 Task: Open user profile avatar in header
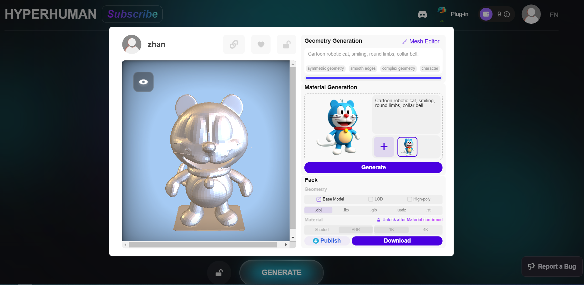(x=531, y=14)
